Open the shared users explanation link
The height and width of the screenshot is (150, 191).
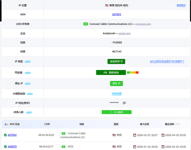tap(29, 112)
